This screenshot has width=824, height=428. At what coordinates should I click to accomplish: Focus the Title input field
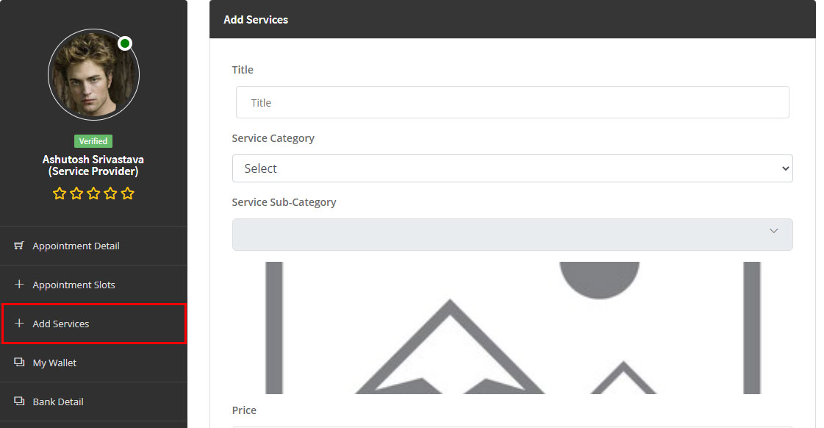512,103
